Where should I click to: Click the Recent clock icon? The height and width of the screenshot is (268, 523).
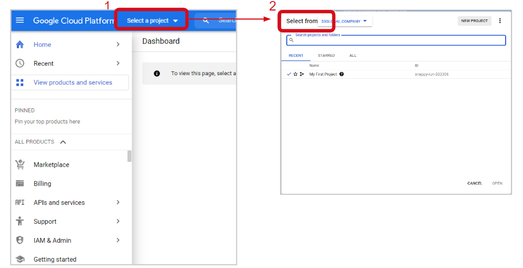(19, 63)
